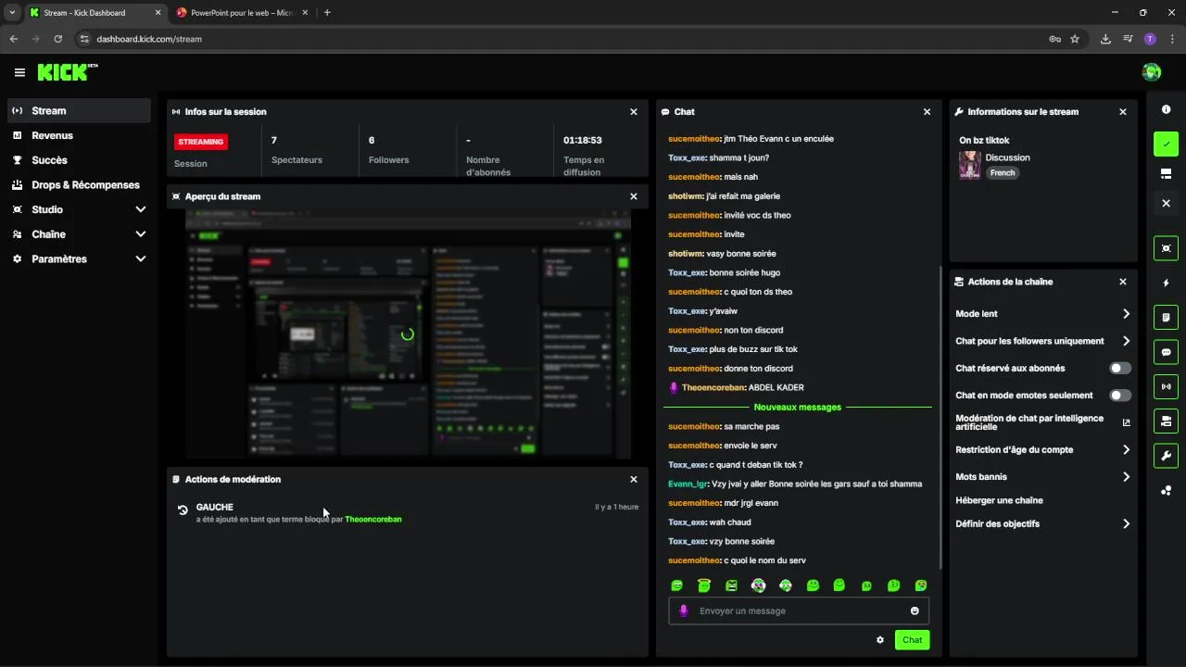1186x667 pixels.
Task: Insert the clown face emote
Action: click(759, 585)
